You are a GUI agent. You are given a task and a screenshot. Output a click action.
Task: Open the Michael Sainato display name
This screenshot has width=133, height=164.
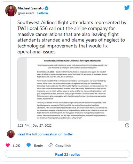[31, 8]
